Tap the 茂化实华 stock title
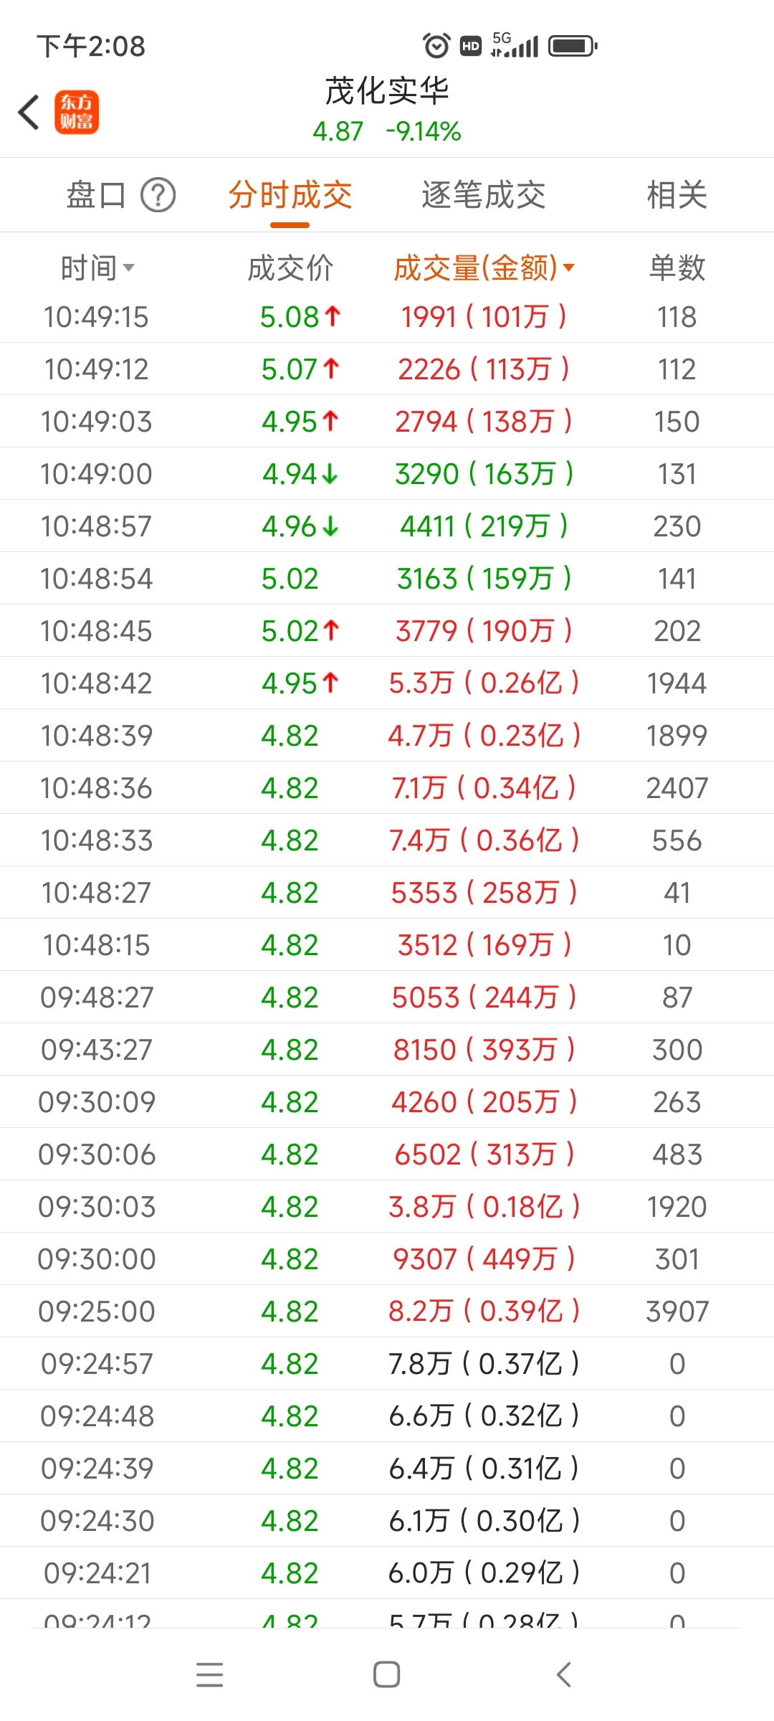This screenshot has height=1721, width=774. click(387, 91)
